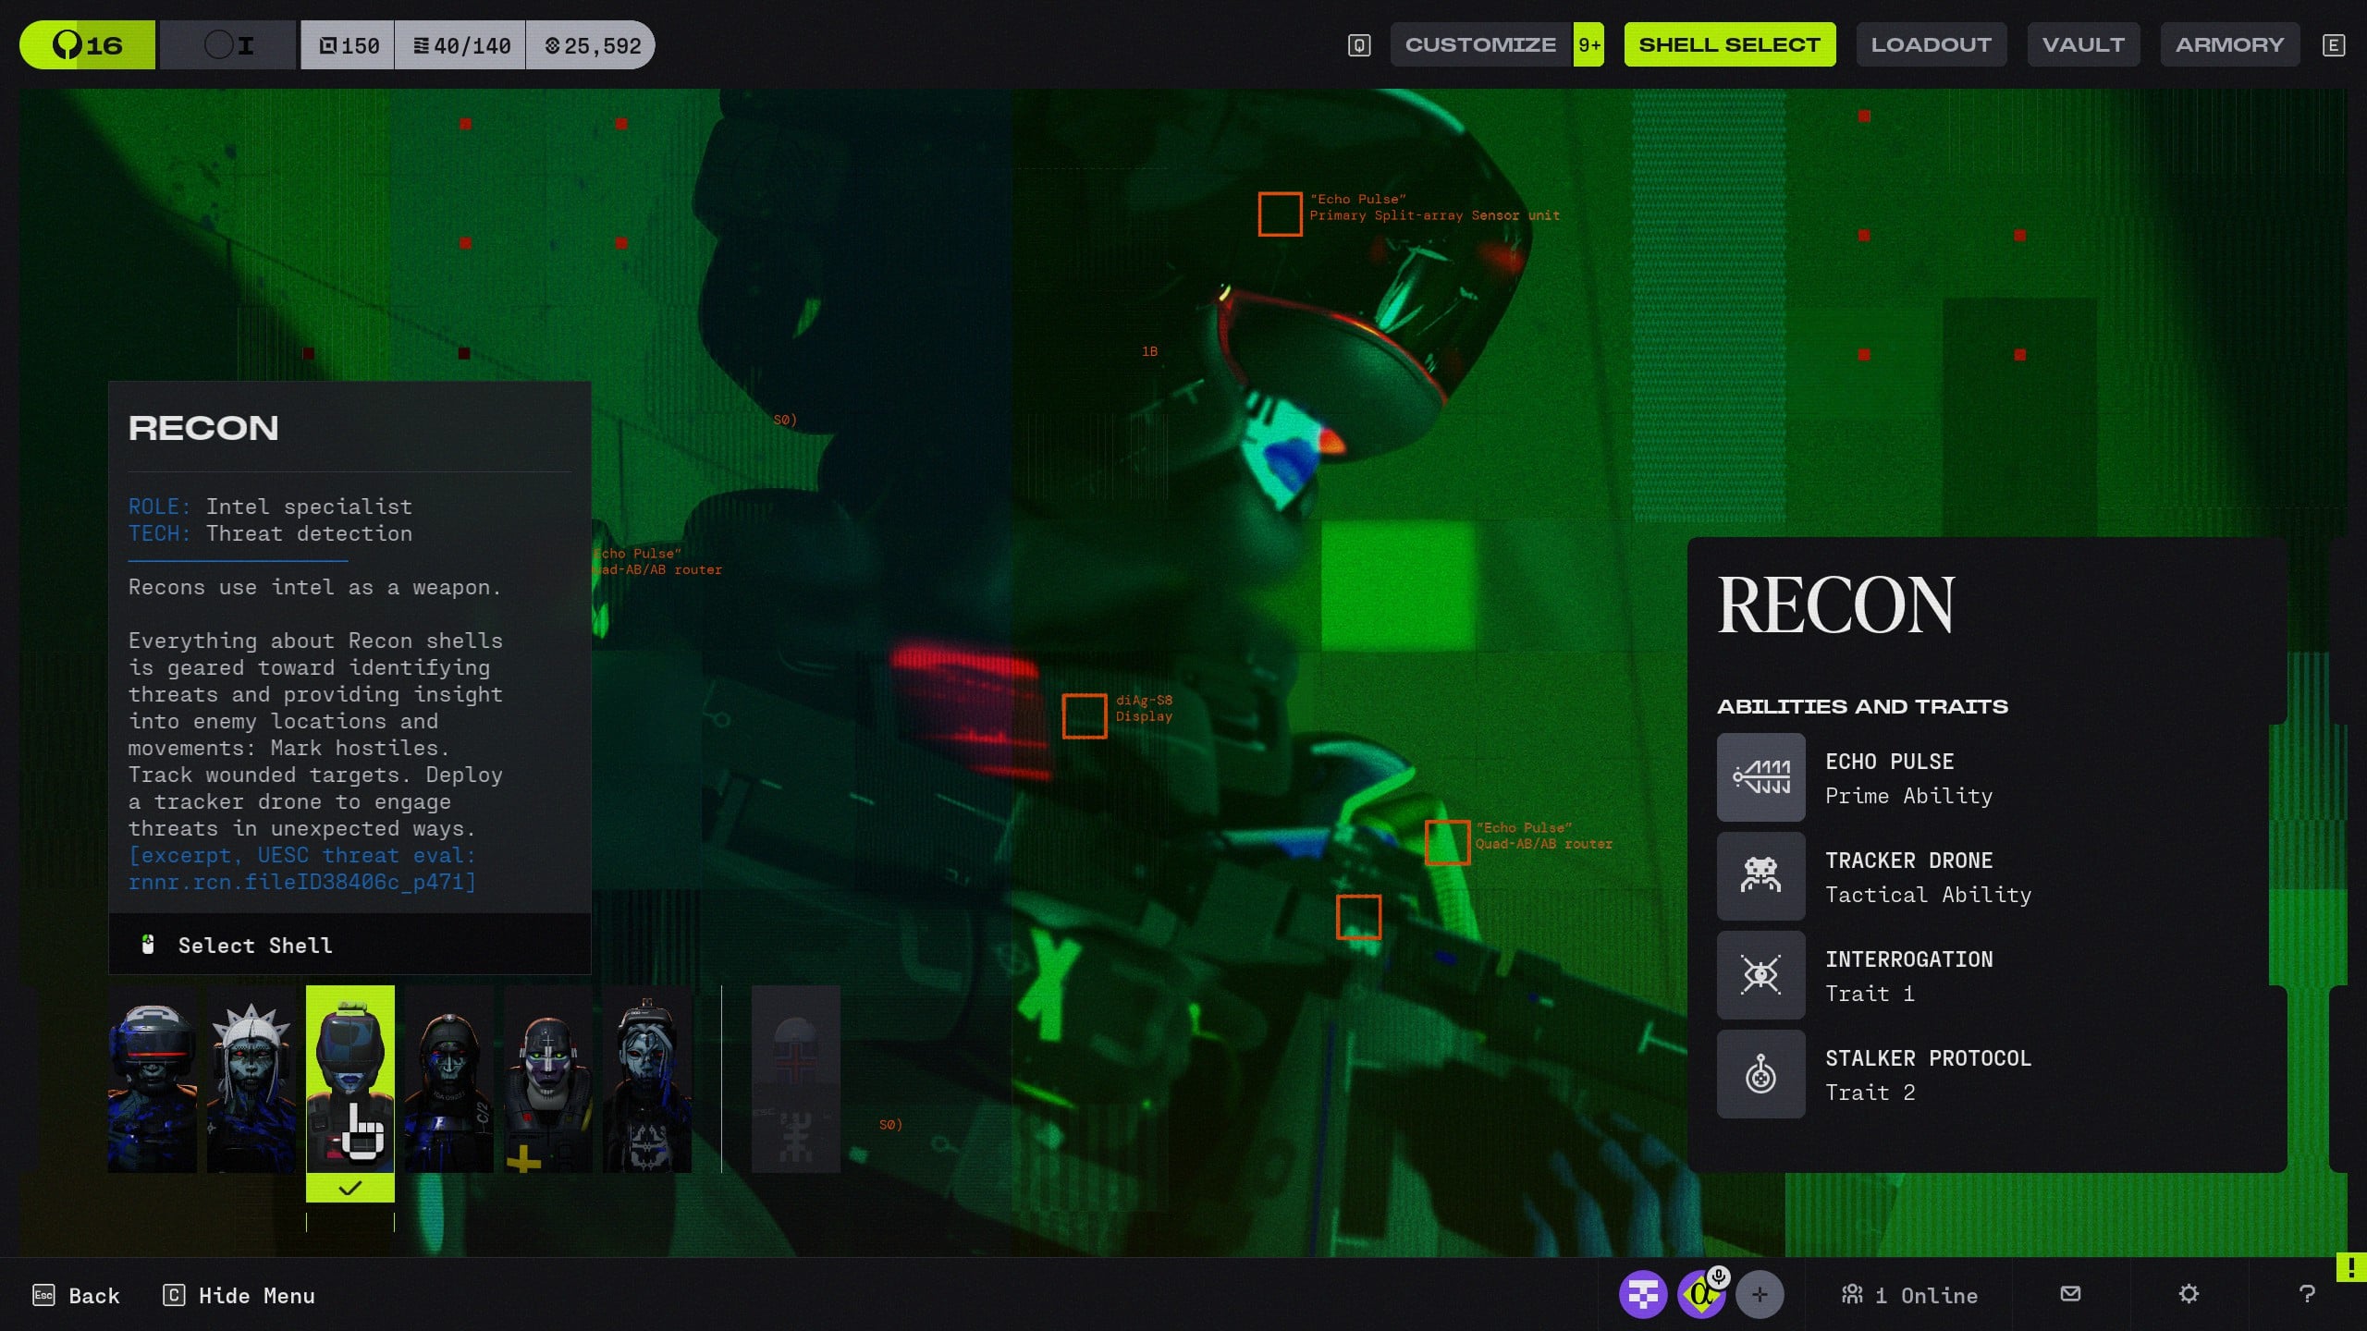Click the Echo Pulse ability icon
Image resolution: width=2367 pixels, height=1331 pixels.
[1760, 777]
